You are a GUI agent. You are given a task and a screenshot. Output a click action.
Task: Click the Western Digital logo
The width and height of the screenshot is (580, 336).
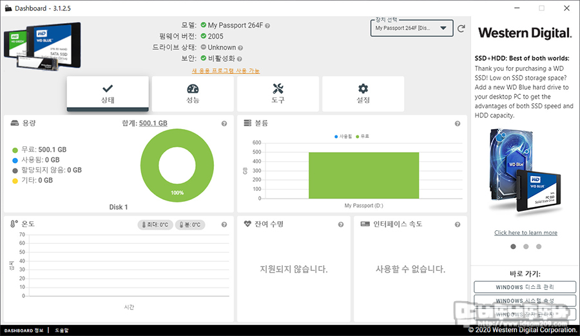pyautogui.click(x=525, y=34)
